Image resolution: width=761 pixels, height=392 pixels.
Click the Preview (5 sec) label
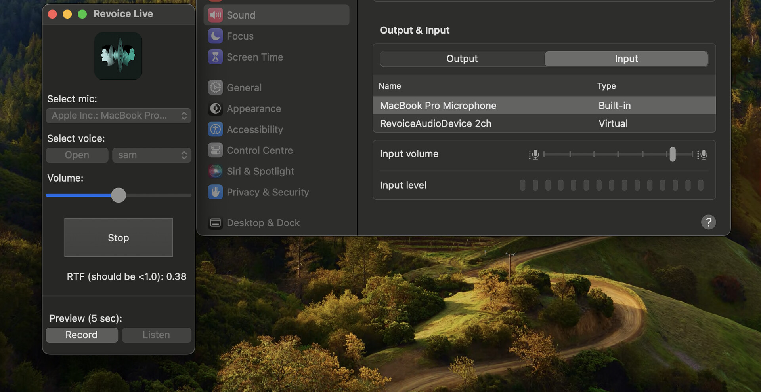click(86, 318)
